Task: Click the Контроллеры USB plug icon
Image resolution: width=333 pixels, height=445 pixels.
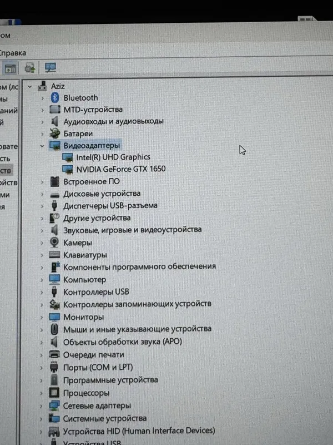Action: pos(54,291)
